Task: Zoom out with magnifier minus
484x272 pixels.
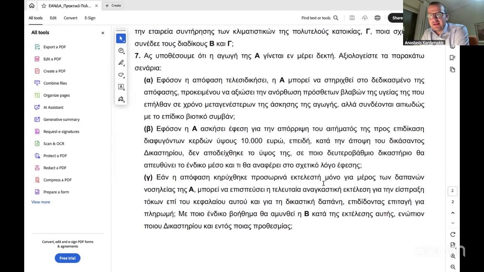Action: click(x=453, y=267)
